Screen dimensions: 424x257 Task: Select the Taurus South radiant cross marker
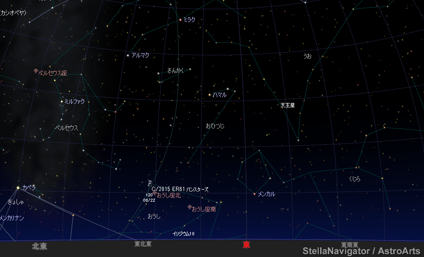click(189, 207)
